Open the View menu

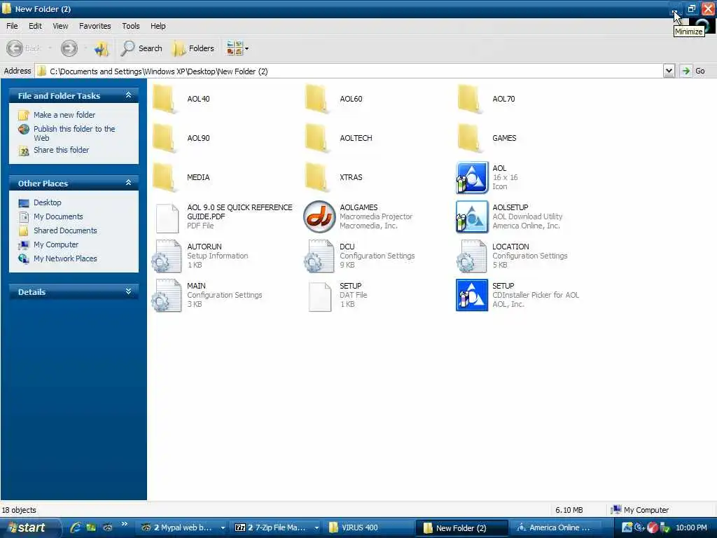tap(60, 26)
